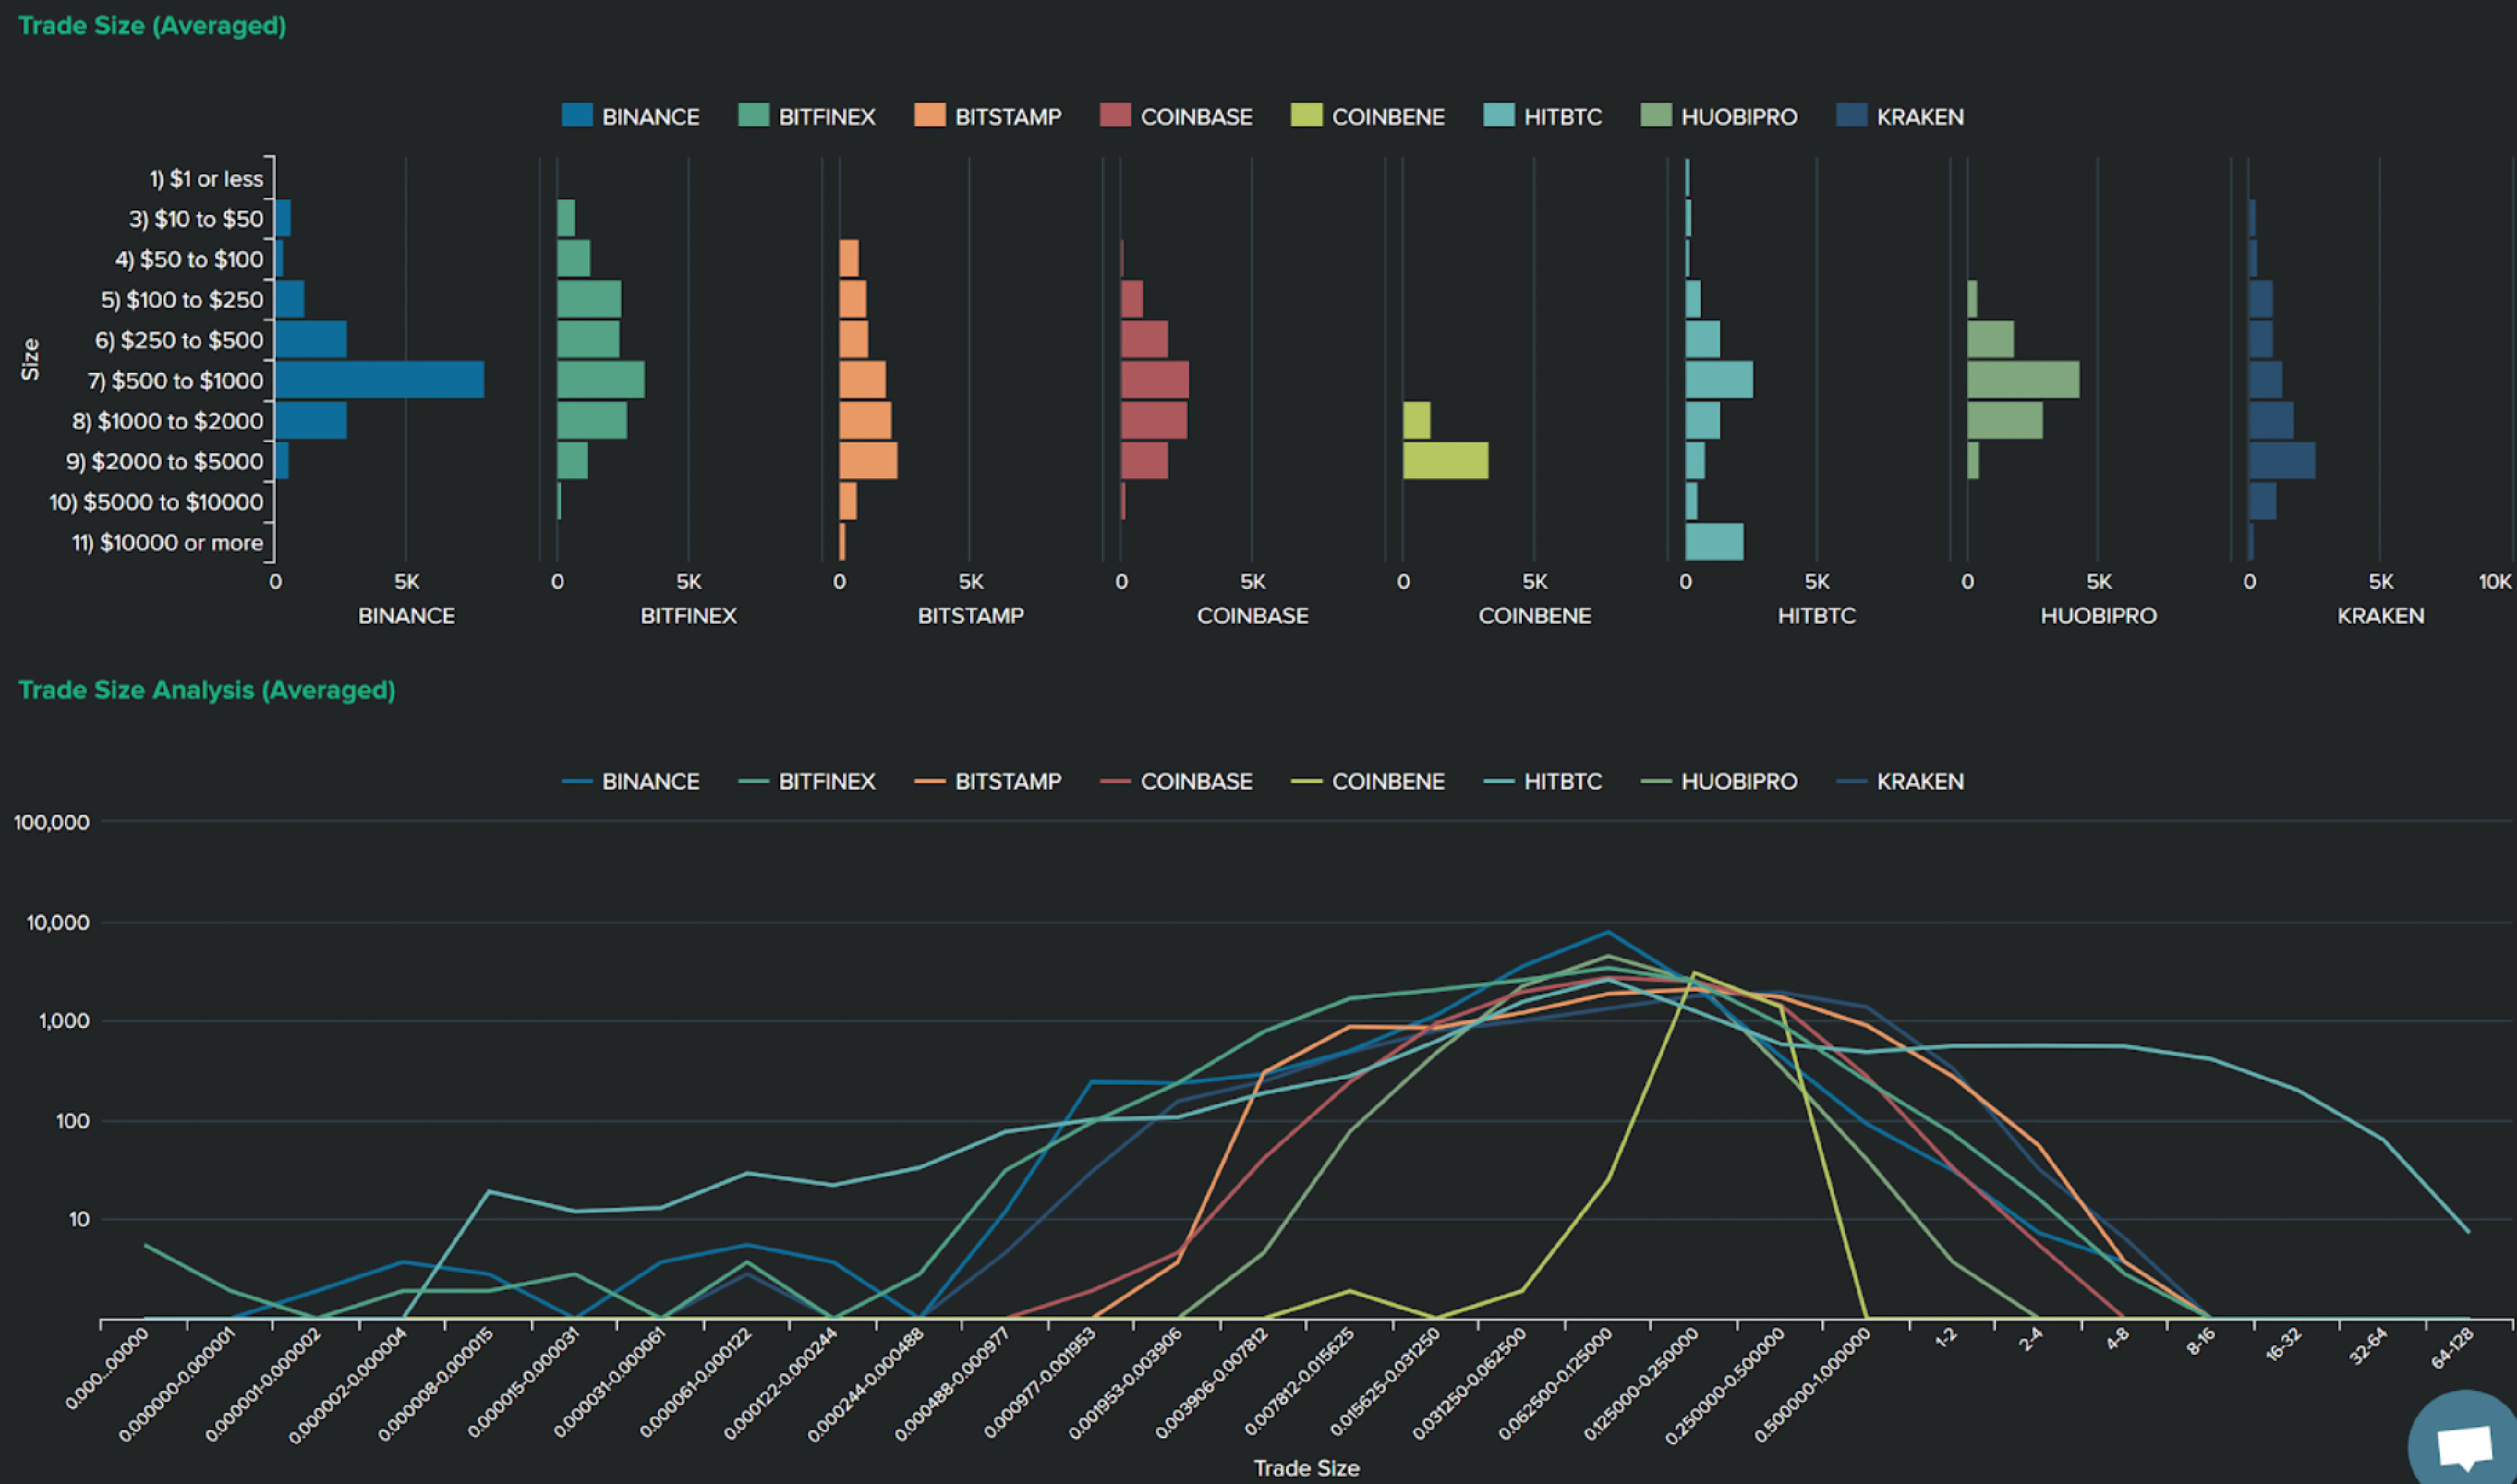Select Kraken $2000 to $5000 bar
This screenshot has width=2517, height=1484.
2282,461
